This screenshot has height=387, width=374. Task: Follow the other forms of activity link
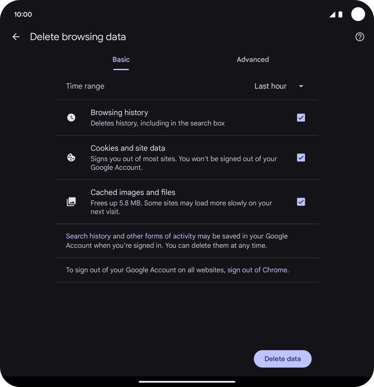(161, 236)
